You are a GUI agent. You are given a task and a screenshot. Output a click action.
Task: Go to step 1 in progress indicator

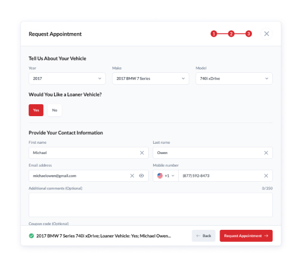pyautogui.click(x=214, y=34)
